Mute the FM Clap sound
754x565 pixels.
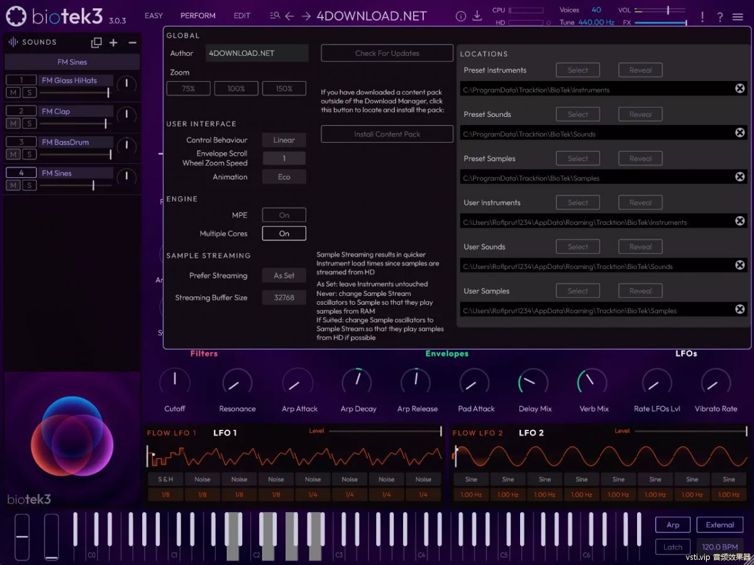[13, 123]
